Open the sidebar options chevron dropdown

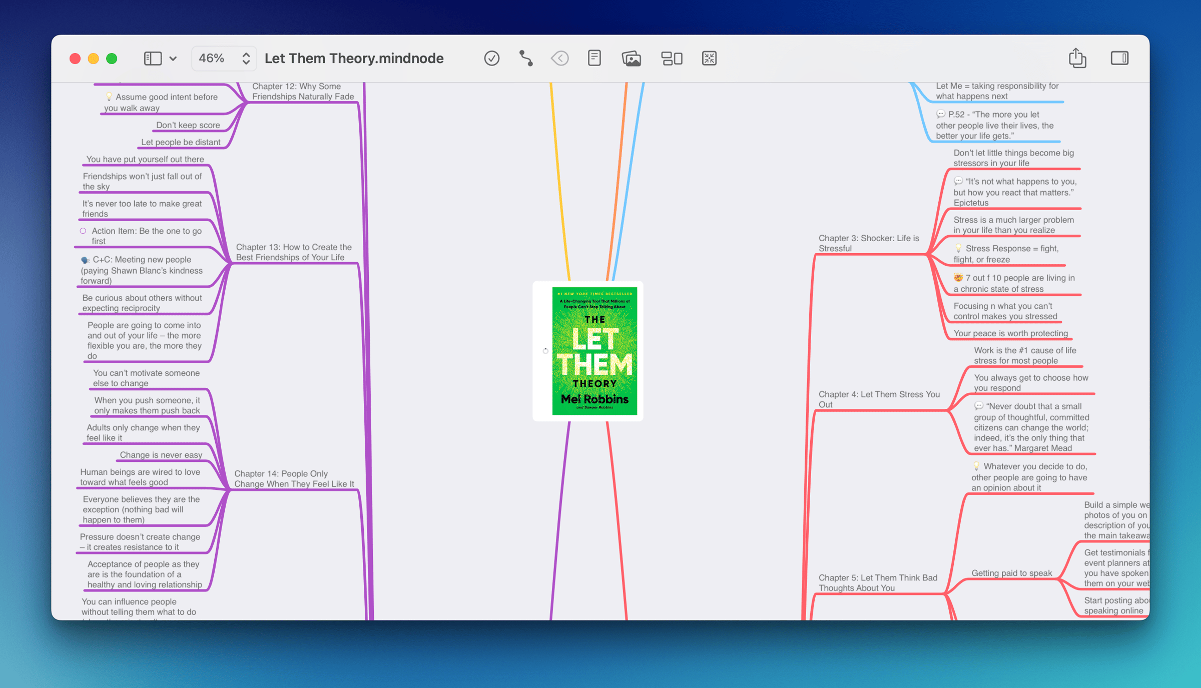173,59
